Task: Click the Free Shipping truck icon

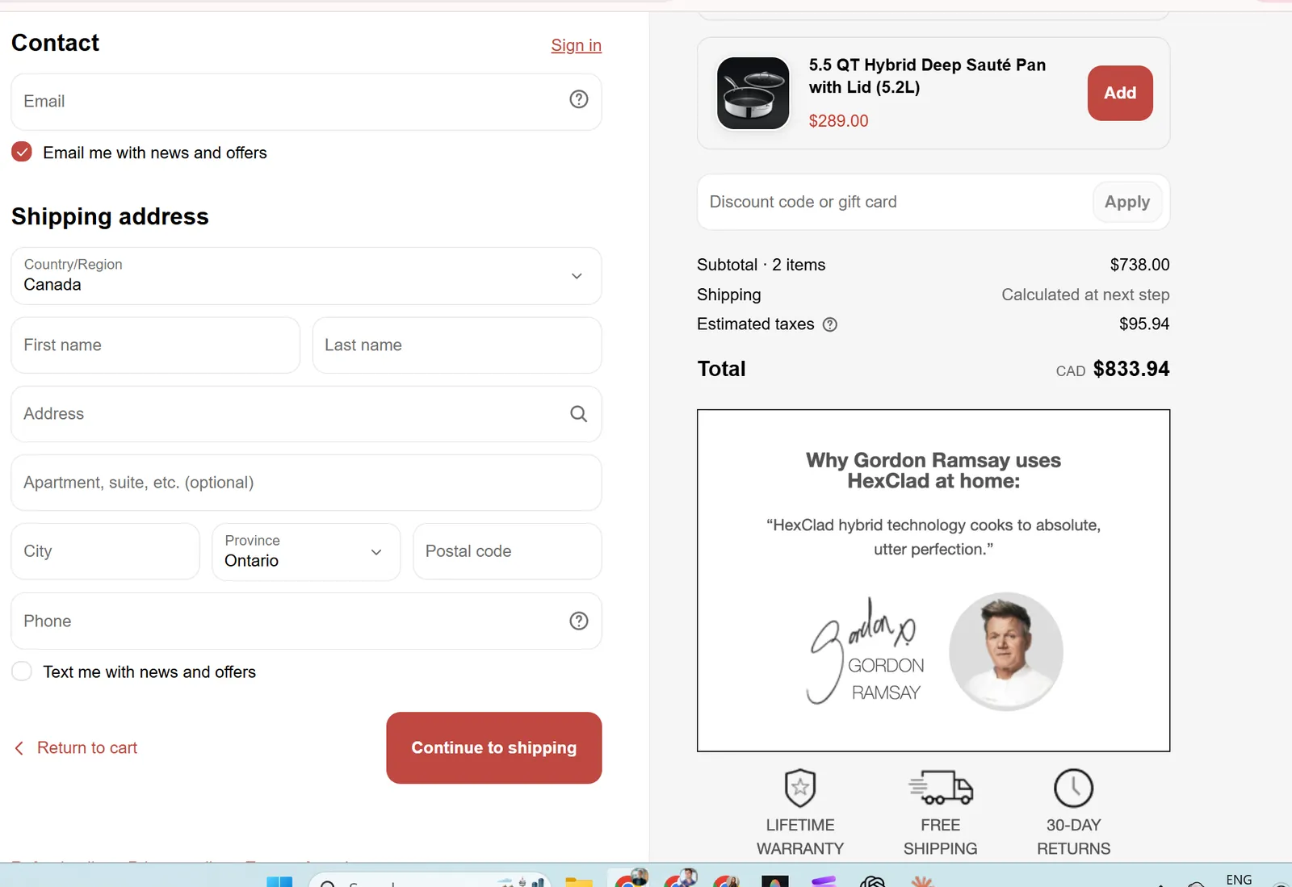Action: point(941,788)
